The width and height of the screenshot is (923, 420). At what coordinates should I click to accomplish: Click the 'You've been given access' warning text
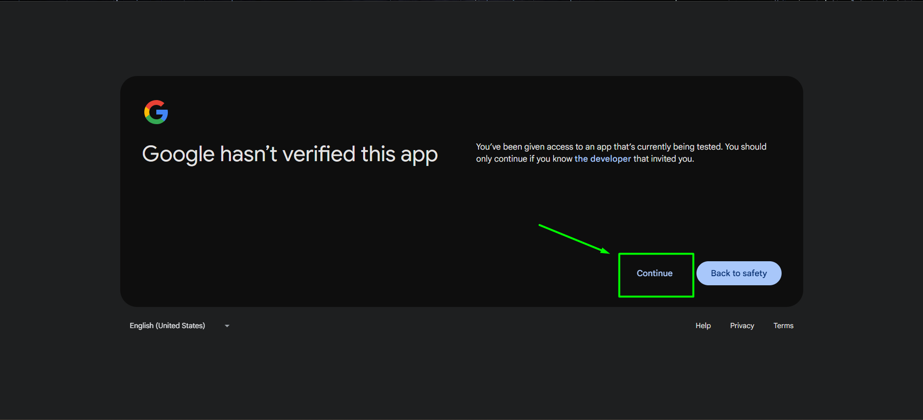coord(621,153)
